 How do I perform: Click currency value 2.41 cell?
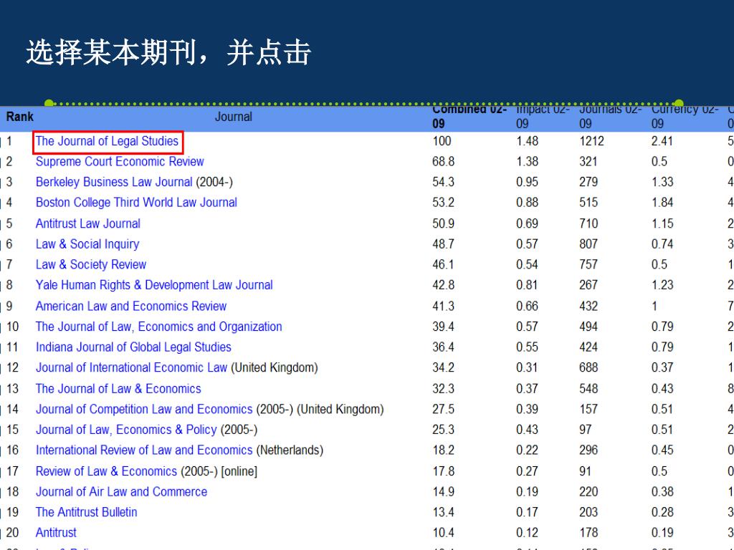click(x=662, y=141)
